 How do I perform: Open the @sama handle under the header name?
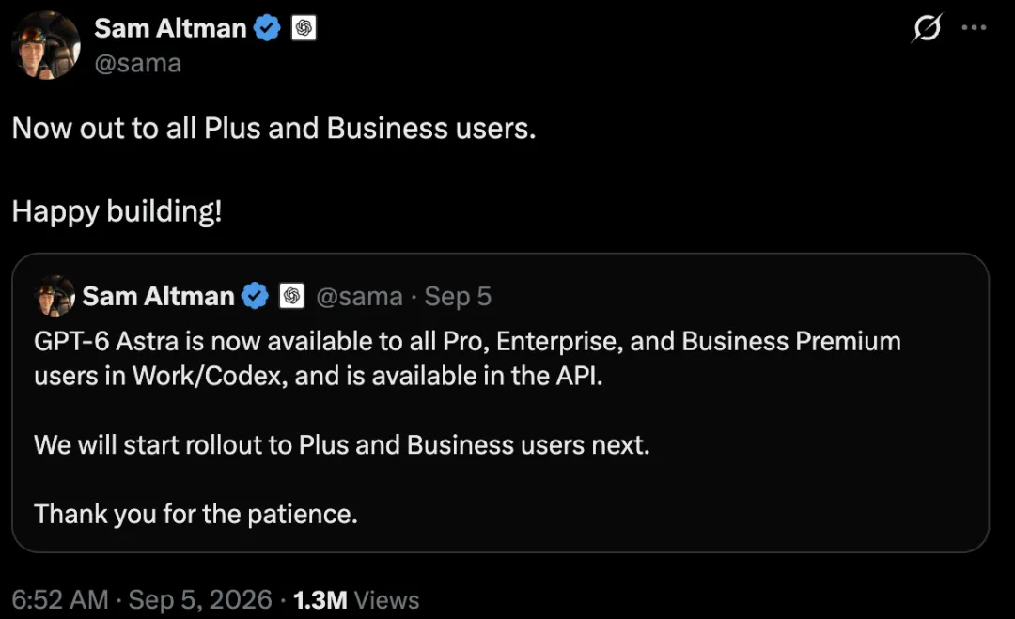(138, 63)
